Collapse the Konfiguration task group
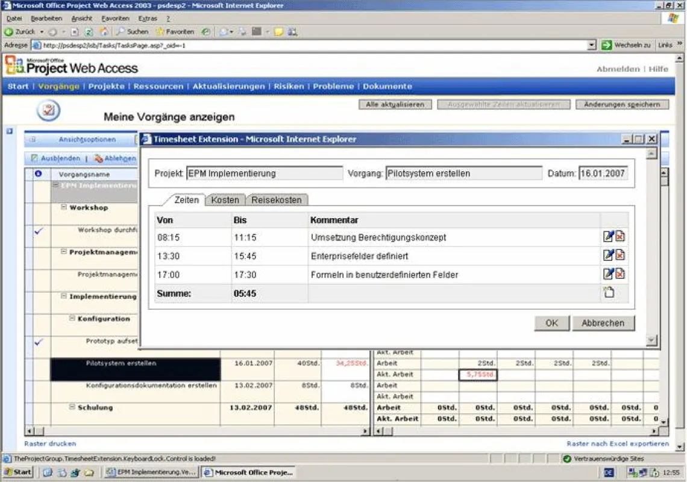The image size is (687, 482). point(72,318)
